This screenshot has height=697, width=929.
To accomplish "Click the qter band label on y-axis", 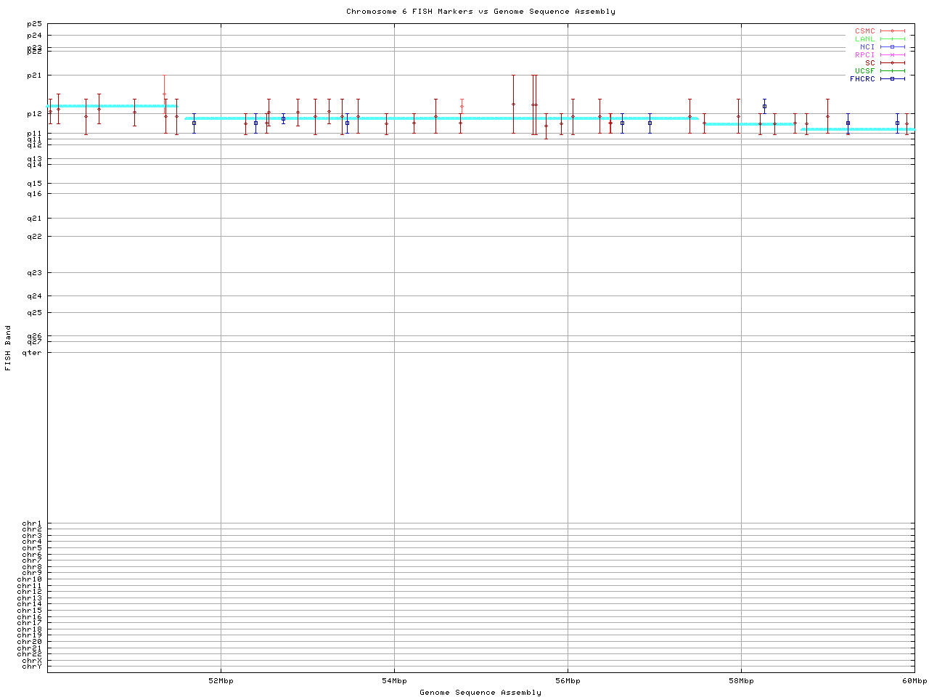I will [32, 353].
